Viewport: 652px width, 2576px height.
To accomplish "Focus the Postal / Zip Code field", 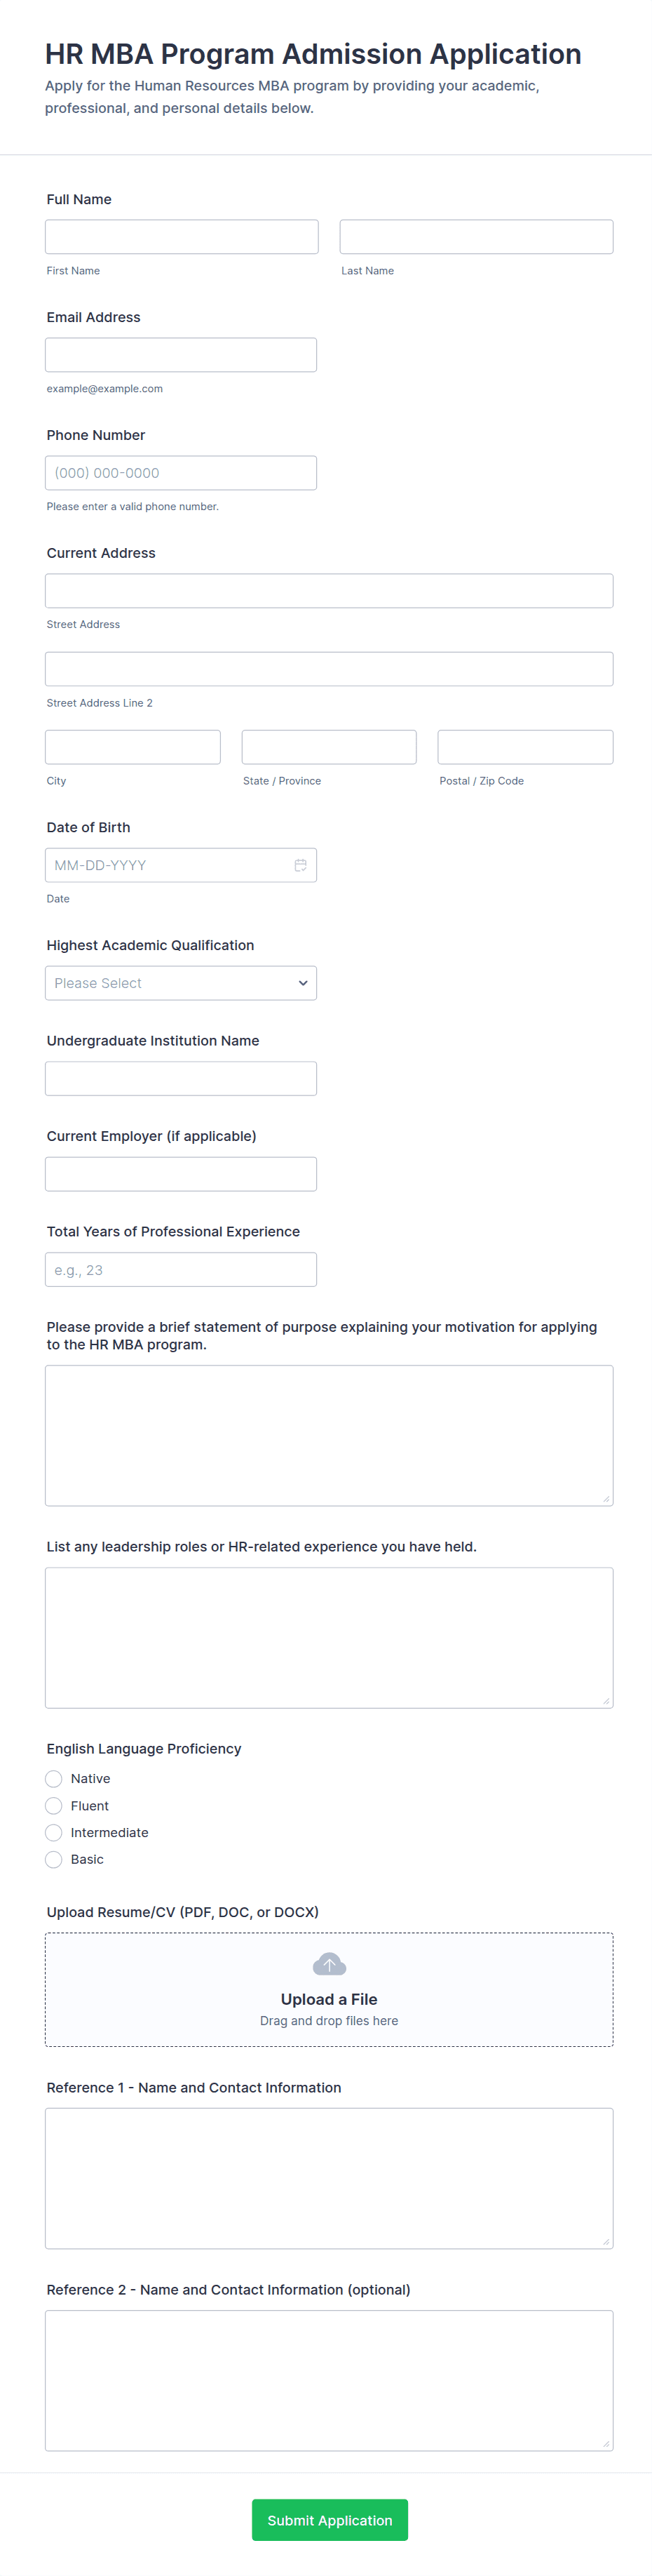I will (525, 747).
